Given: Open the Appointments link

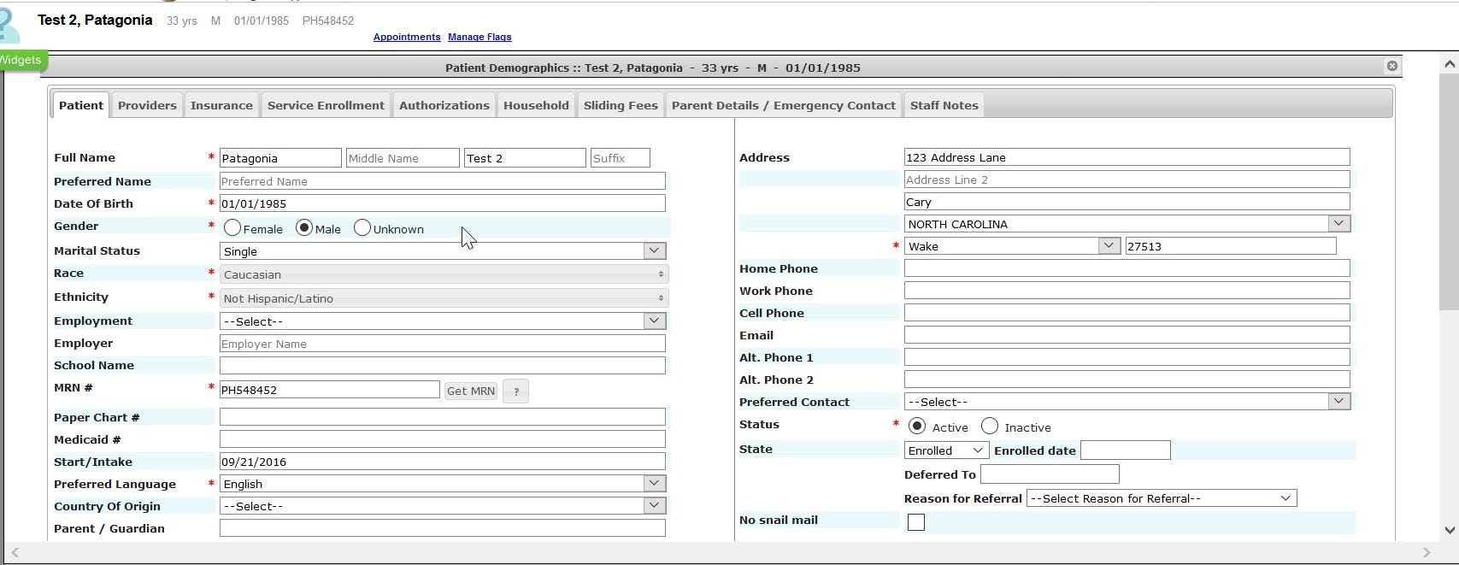Looking at the screenshot, I should (407, 37).
